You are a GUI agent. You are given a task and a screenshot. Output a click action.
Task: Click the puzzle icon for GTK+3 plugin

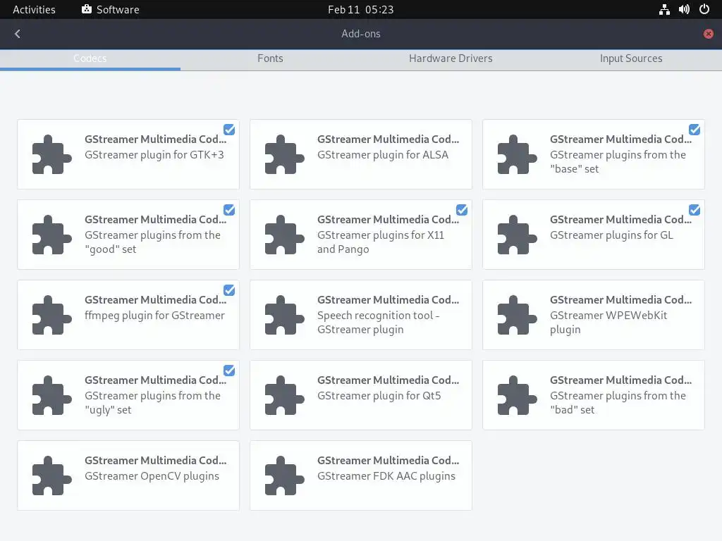[51, 154]
